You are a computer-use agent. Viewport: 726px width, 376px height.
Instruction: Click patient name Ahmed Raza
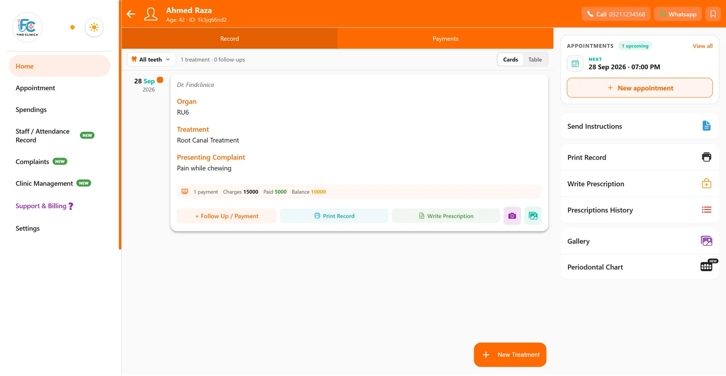[x=189, y=10]
